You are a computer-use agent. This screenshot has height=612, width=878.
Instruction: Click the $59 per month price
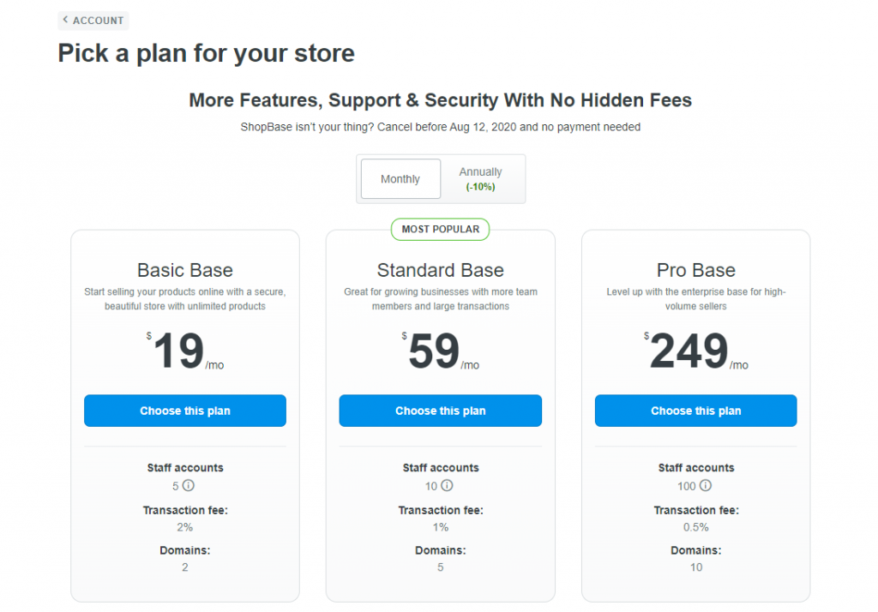pyautogui.click(x=435, y=351)
